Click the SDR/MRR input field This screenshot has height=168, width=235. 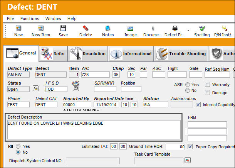105,89
